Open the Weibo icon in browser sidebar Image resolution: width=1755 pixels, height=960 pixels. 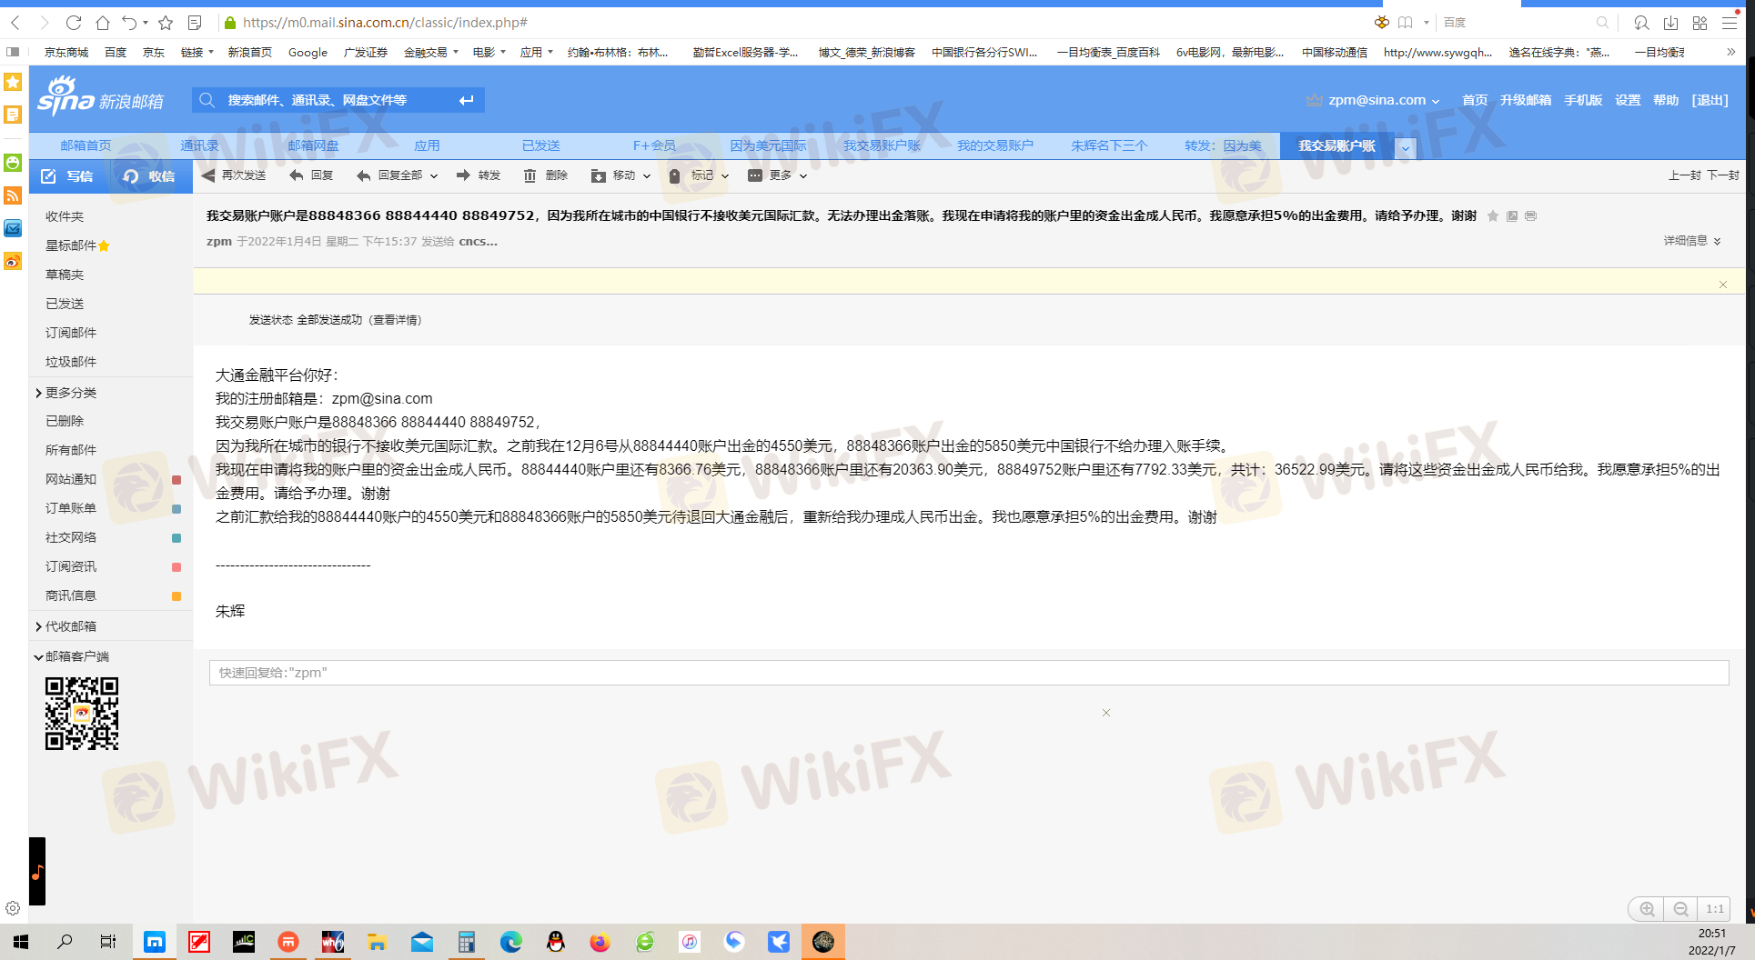(x=13, y=262)
